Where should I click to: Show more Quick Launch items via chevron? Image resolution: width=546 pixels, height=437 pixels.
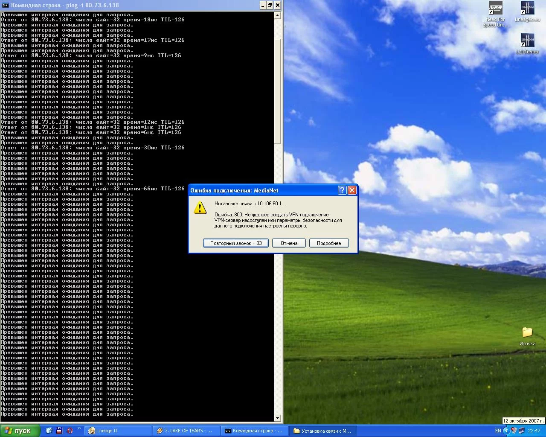[x=79, y=428]
